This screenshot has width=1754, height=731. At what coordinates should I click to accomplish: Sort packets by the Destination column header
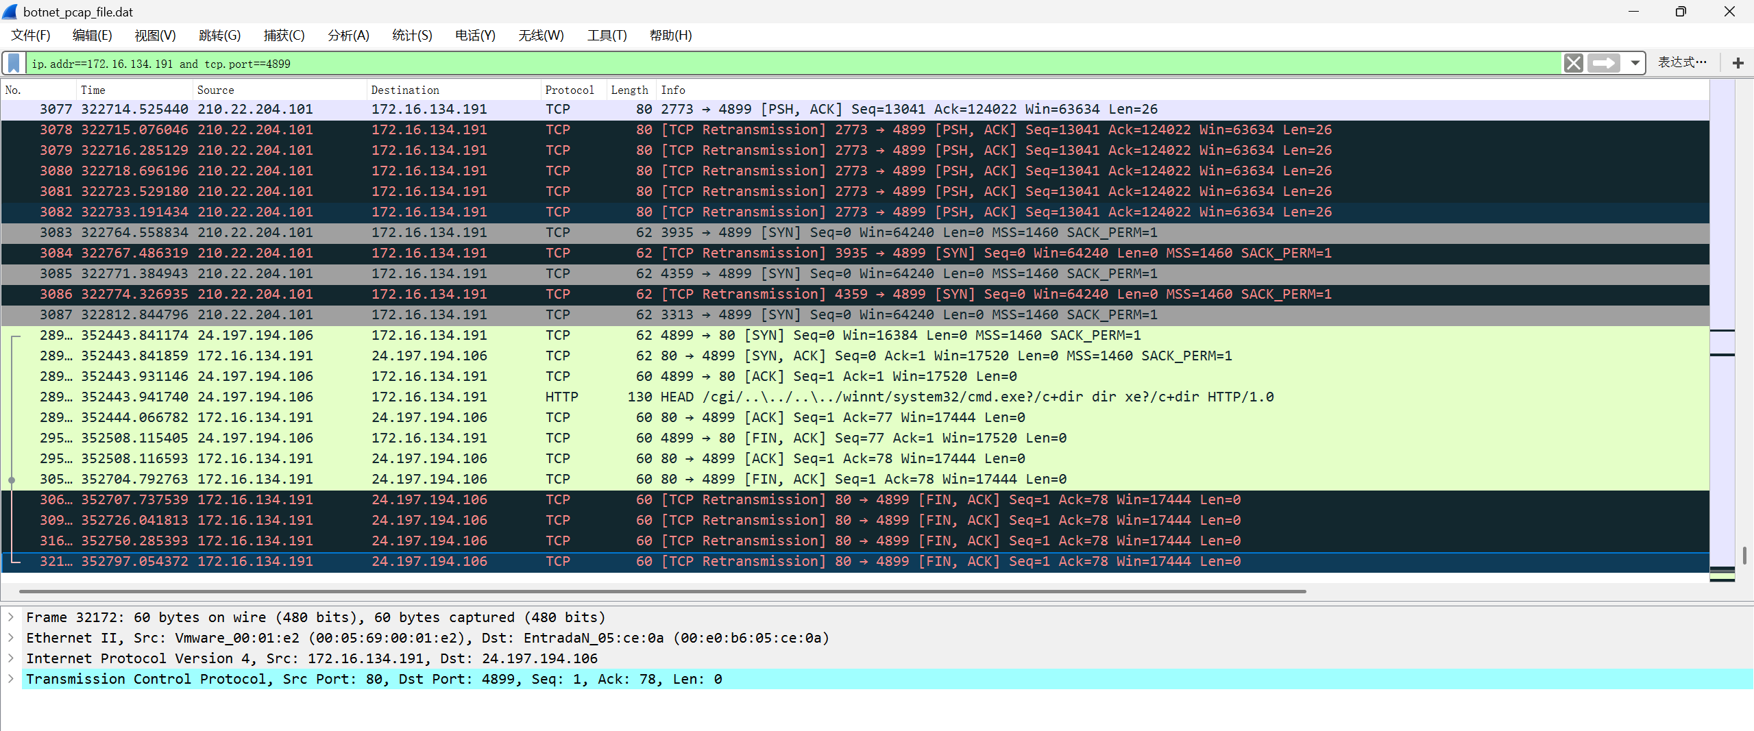point(454,90)
